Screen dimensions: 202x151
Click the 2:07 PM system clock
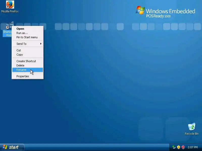click(x=192, y=147)
